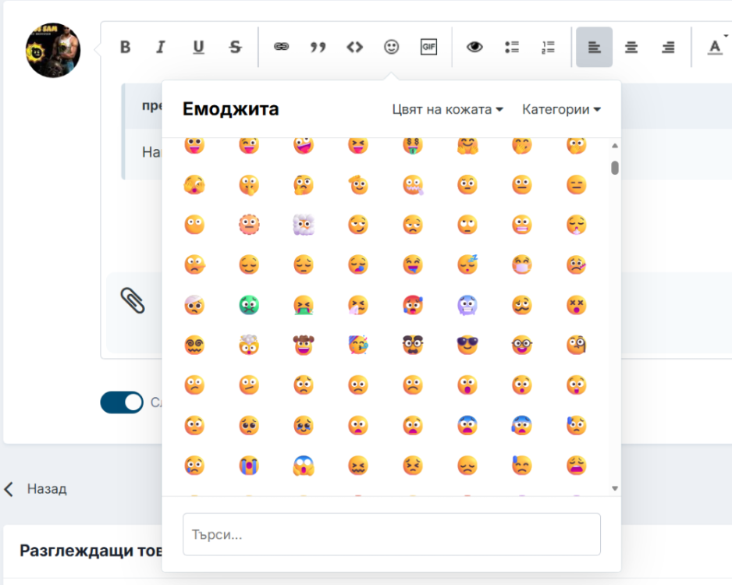Open the user avatar profile picture
Image resolution: width=732 pixels, height=585 pixels.
coord(53,50)
